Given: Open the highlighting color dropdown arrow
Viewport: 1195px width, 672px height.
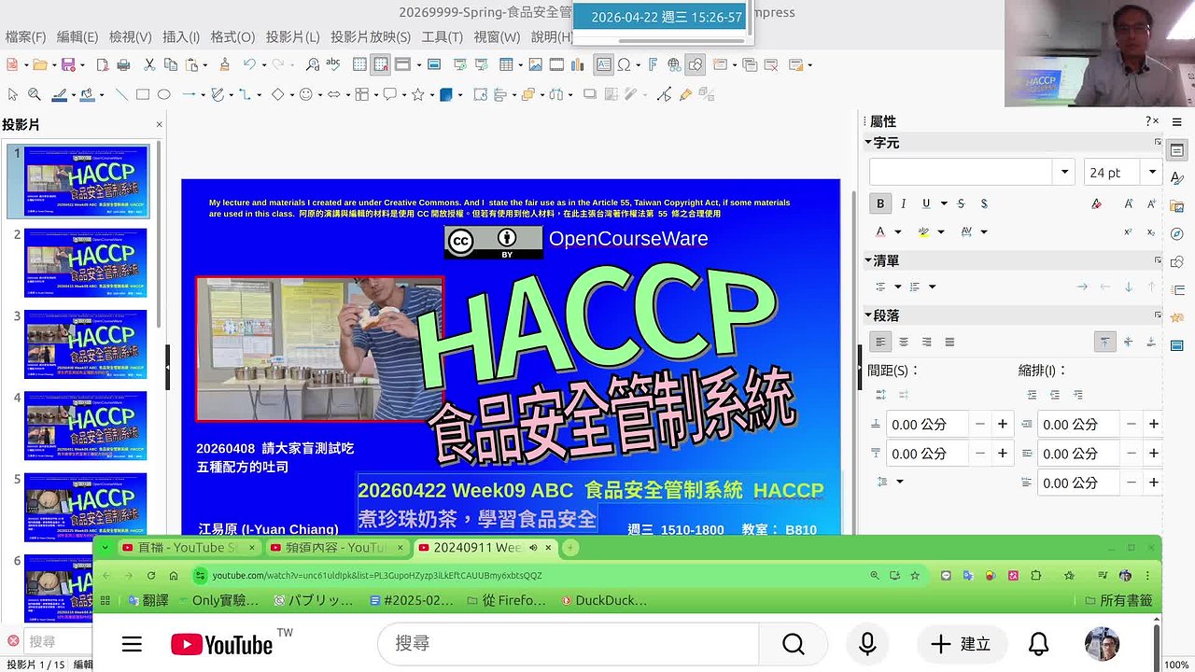Looking at the screenshot, I should coord(940,231).
